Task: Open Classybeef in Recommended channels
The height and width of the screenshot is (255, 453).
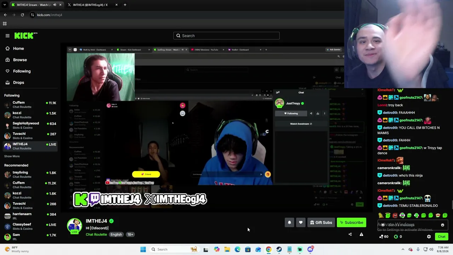Action: [x=30, y=226]
